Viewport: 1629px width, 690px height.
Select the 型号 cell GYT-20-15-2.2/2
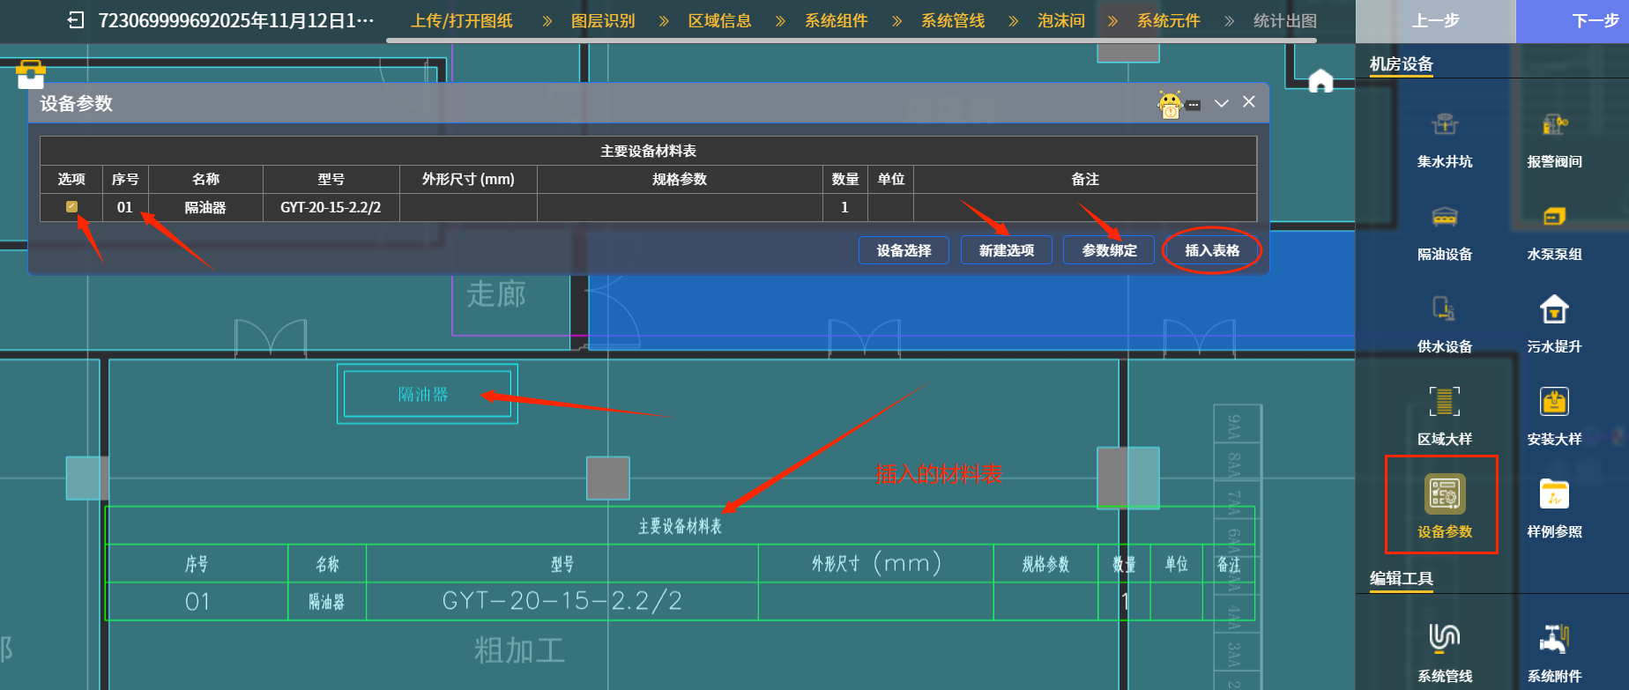pyautogui.click(x=331, y=207)
